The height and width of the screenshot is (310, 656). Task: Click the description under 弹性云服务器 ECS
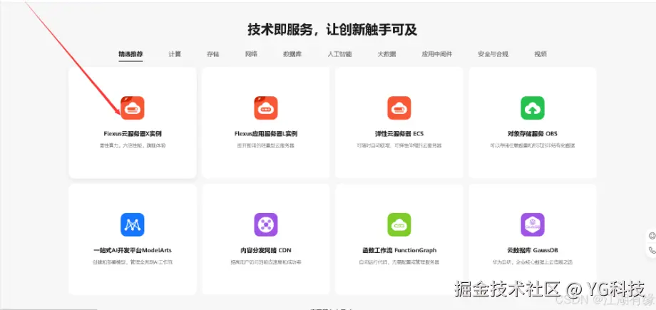point(399,145)
